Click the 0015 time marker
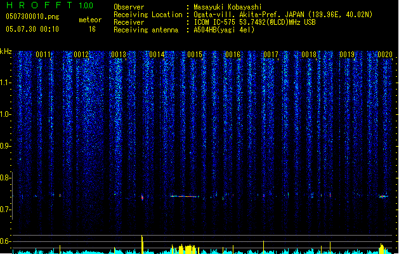 (x=195, y=55)
